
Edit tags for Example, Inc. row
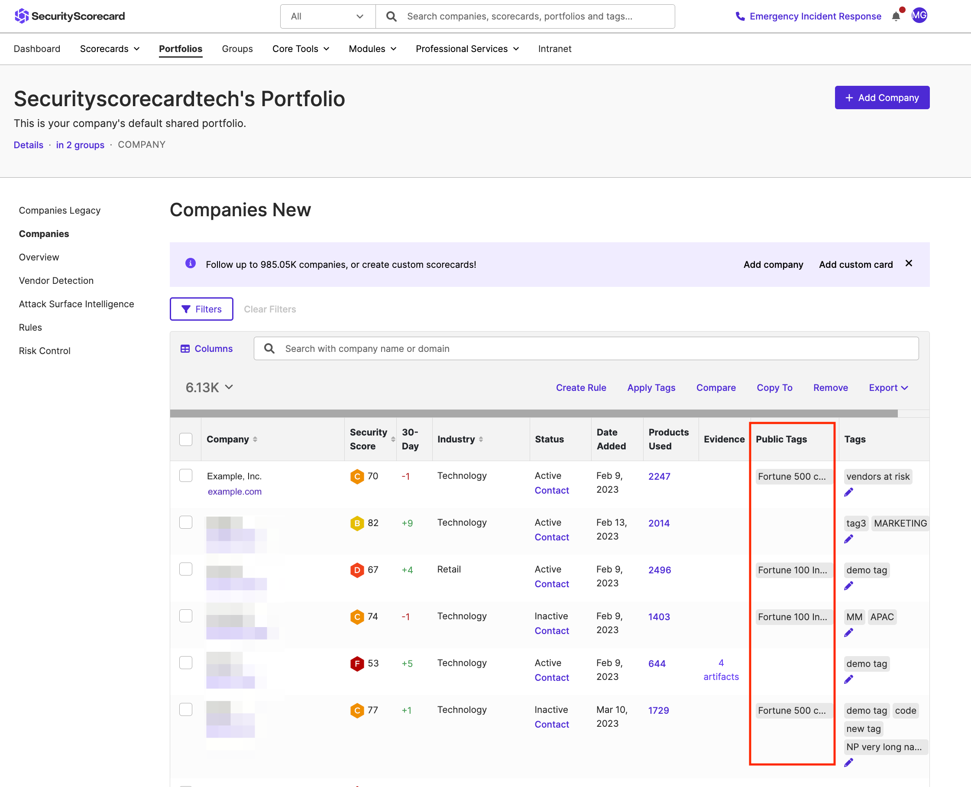click(x=849, y=492)
